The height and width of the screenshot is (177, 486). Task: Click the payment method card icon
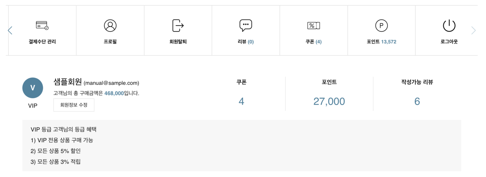click(x=42, y=25)
